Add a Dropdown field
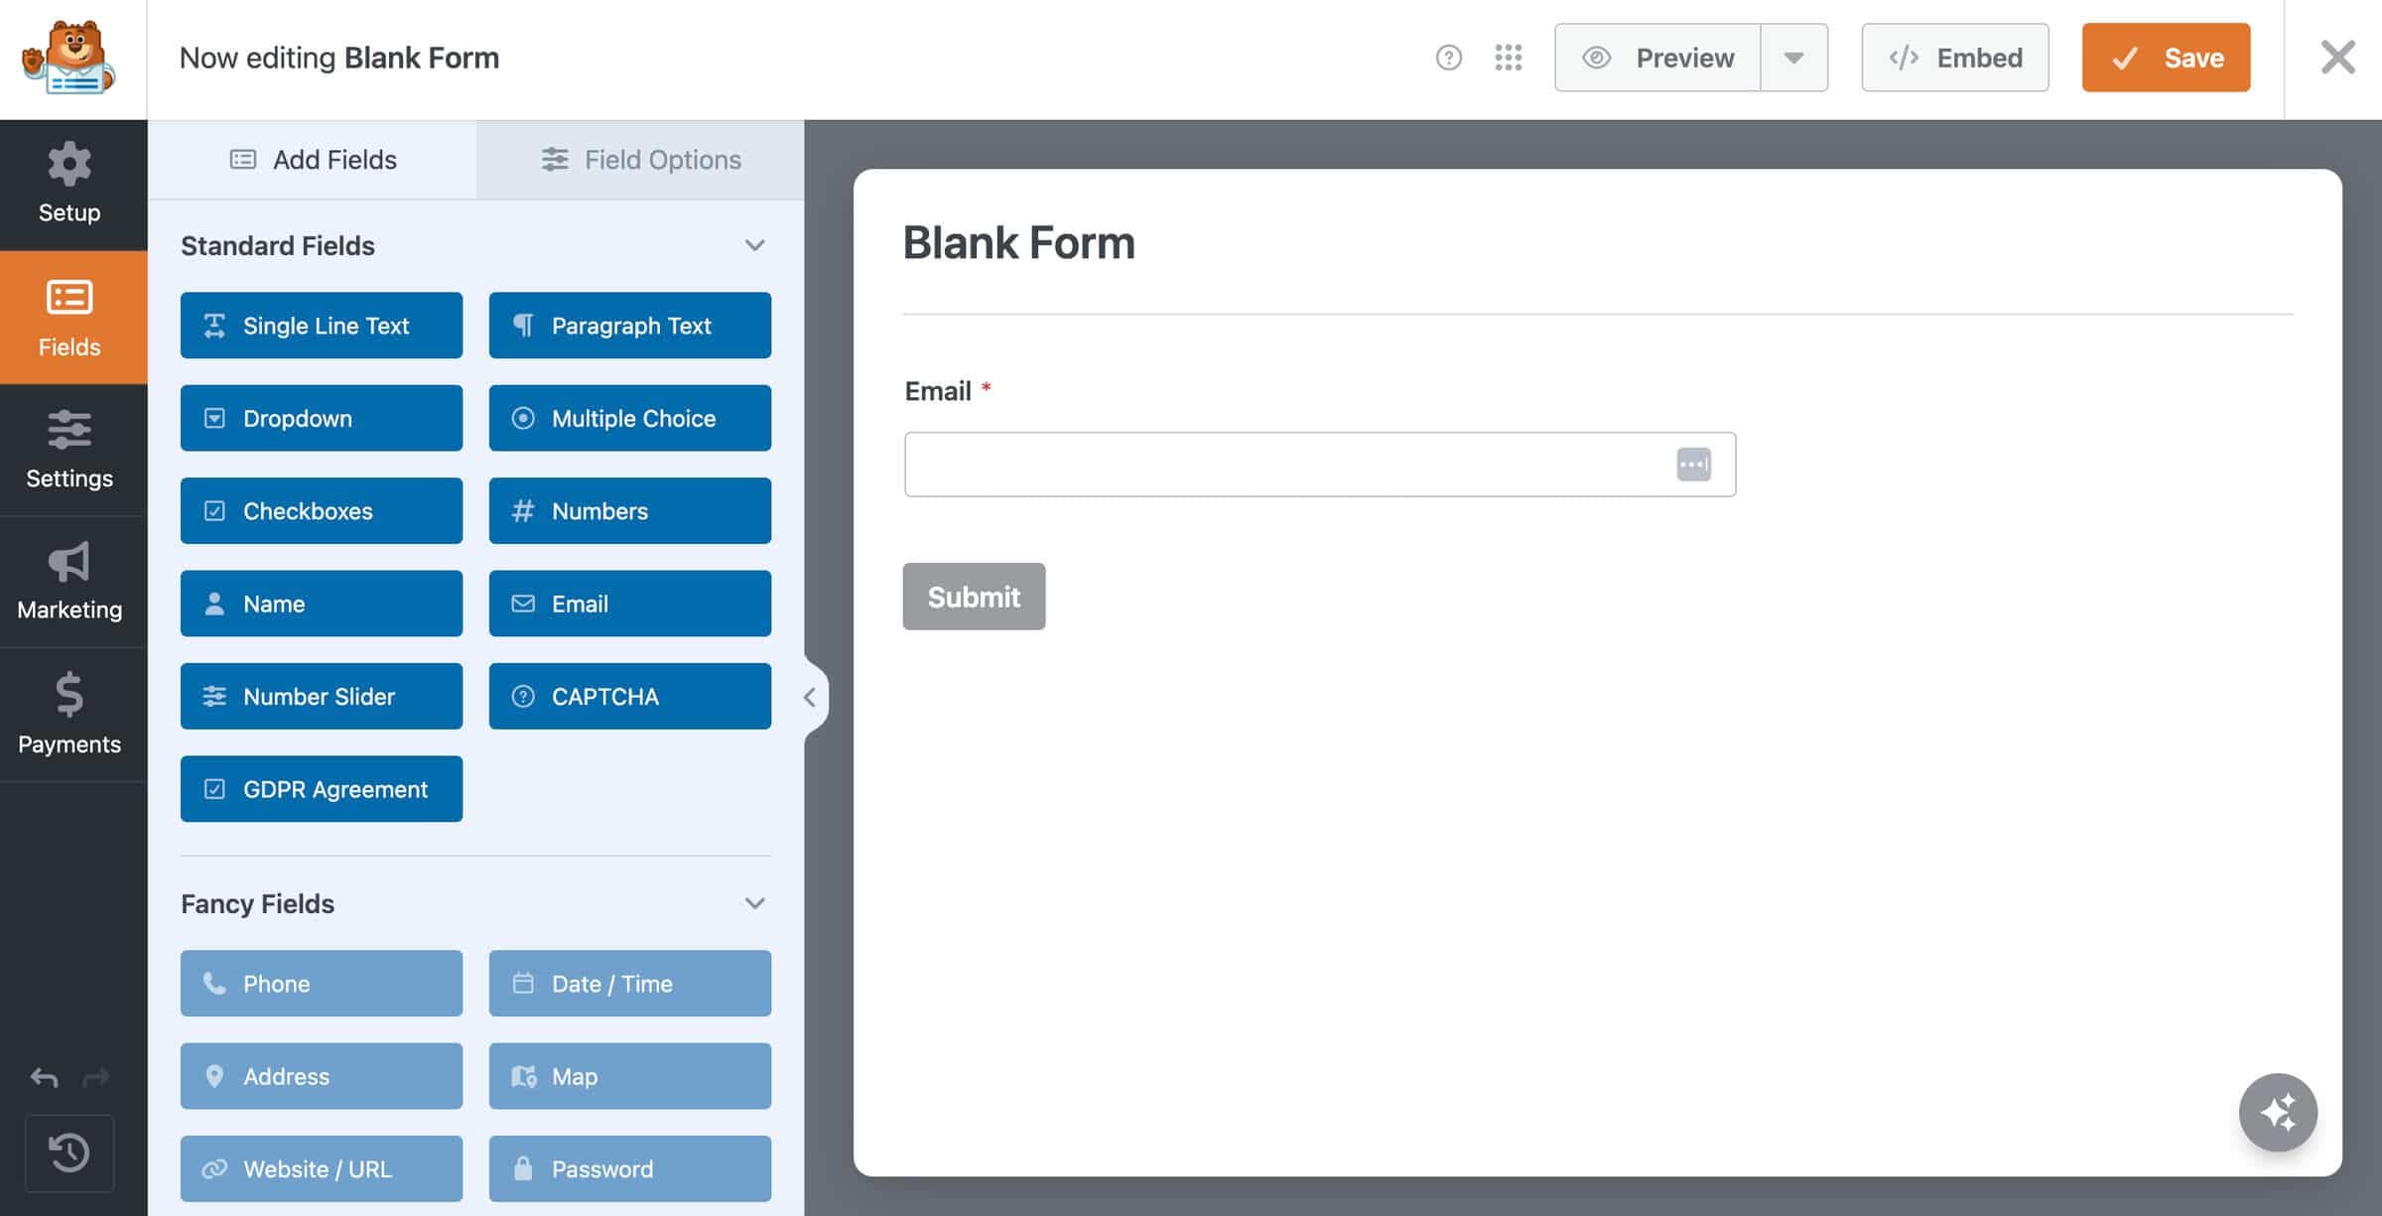 pos(322,418)
